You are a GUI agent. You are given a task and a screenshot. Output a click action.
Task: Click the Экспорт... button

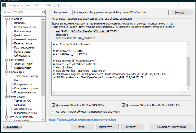182,12
